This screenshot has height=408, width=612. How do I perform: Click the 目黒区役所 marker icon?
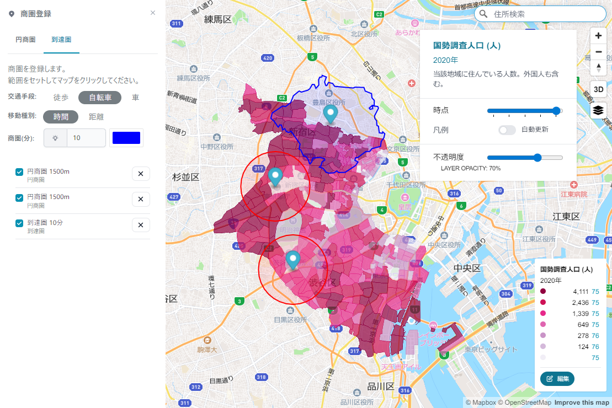[x=290, y=310]
